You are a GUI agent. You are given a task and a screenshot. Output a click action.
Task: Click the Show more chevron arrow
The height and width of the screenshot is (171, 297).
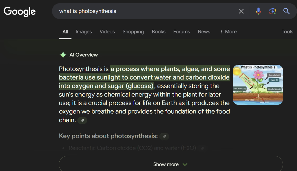185,164
